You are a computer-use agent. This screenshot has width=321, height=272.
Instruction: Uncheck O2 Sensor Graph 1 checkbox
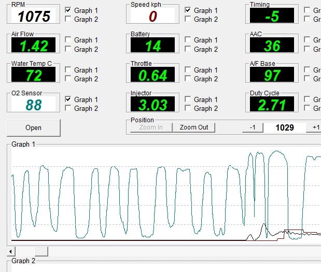[68, 99]
